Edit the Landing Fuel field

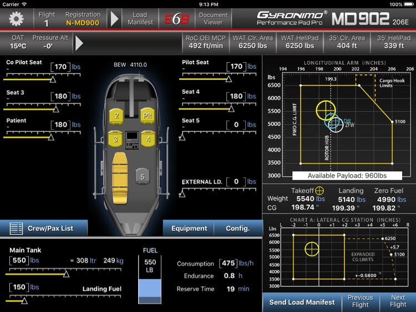pyautogui.click(x=19, y=288)
